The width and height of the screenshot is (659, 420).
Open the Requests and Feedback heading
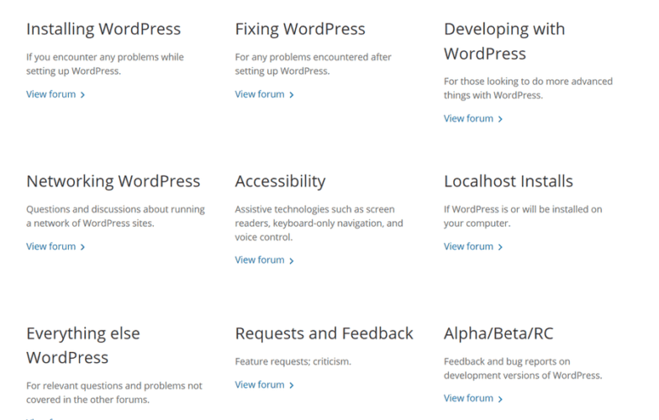[x=324, y=333]
